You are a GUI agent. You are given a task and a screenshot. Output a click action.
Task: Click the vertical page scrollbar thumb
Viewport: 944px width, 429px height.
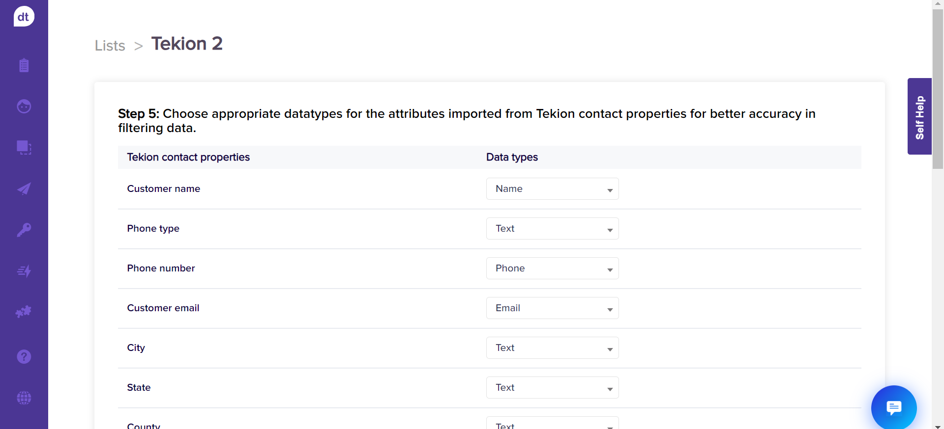pos(938,88)
